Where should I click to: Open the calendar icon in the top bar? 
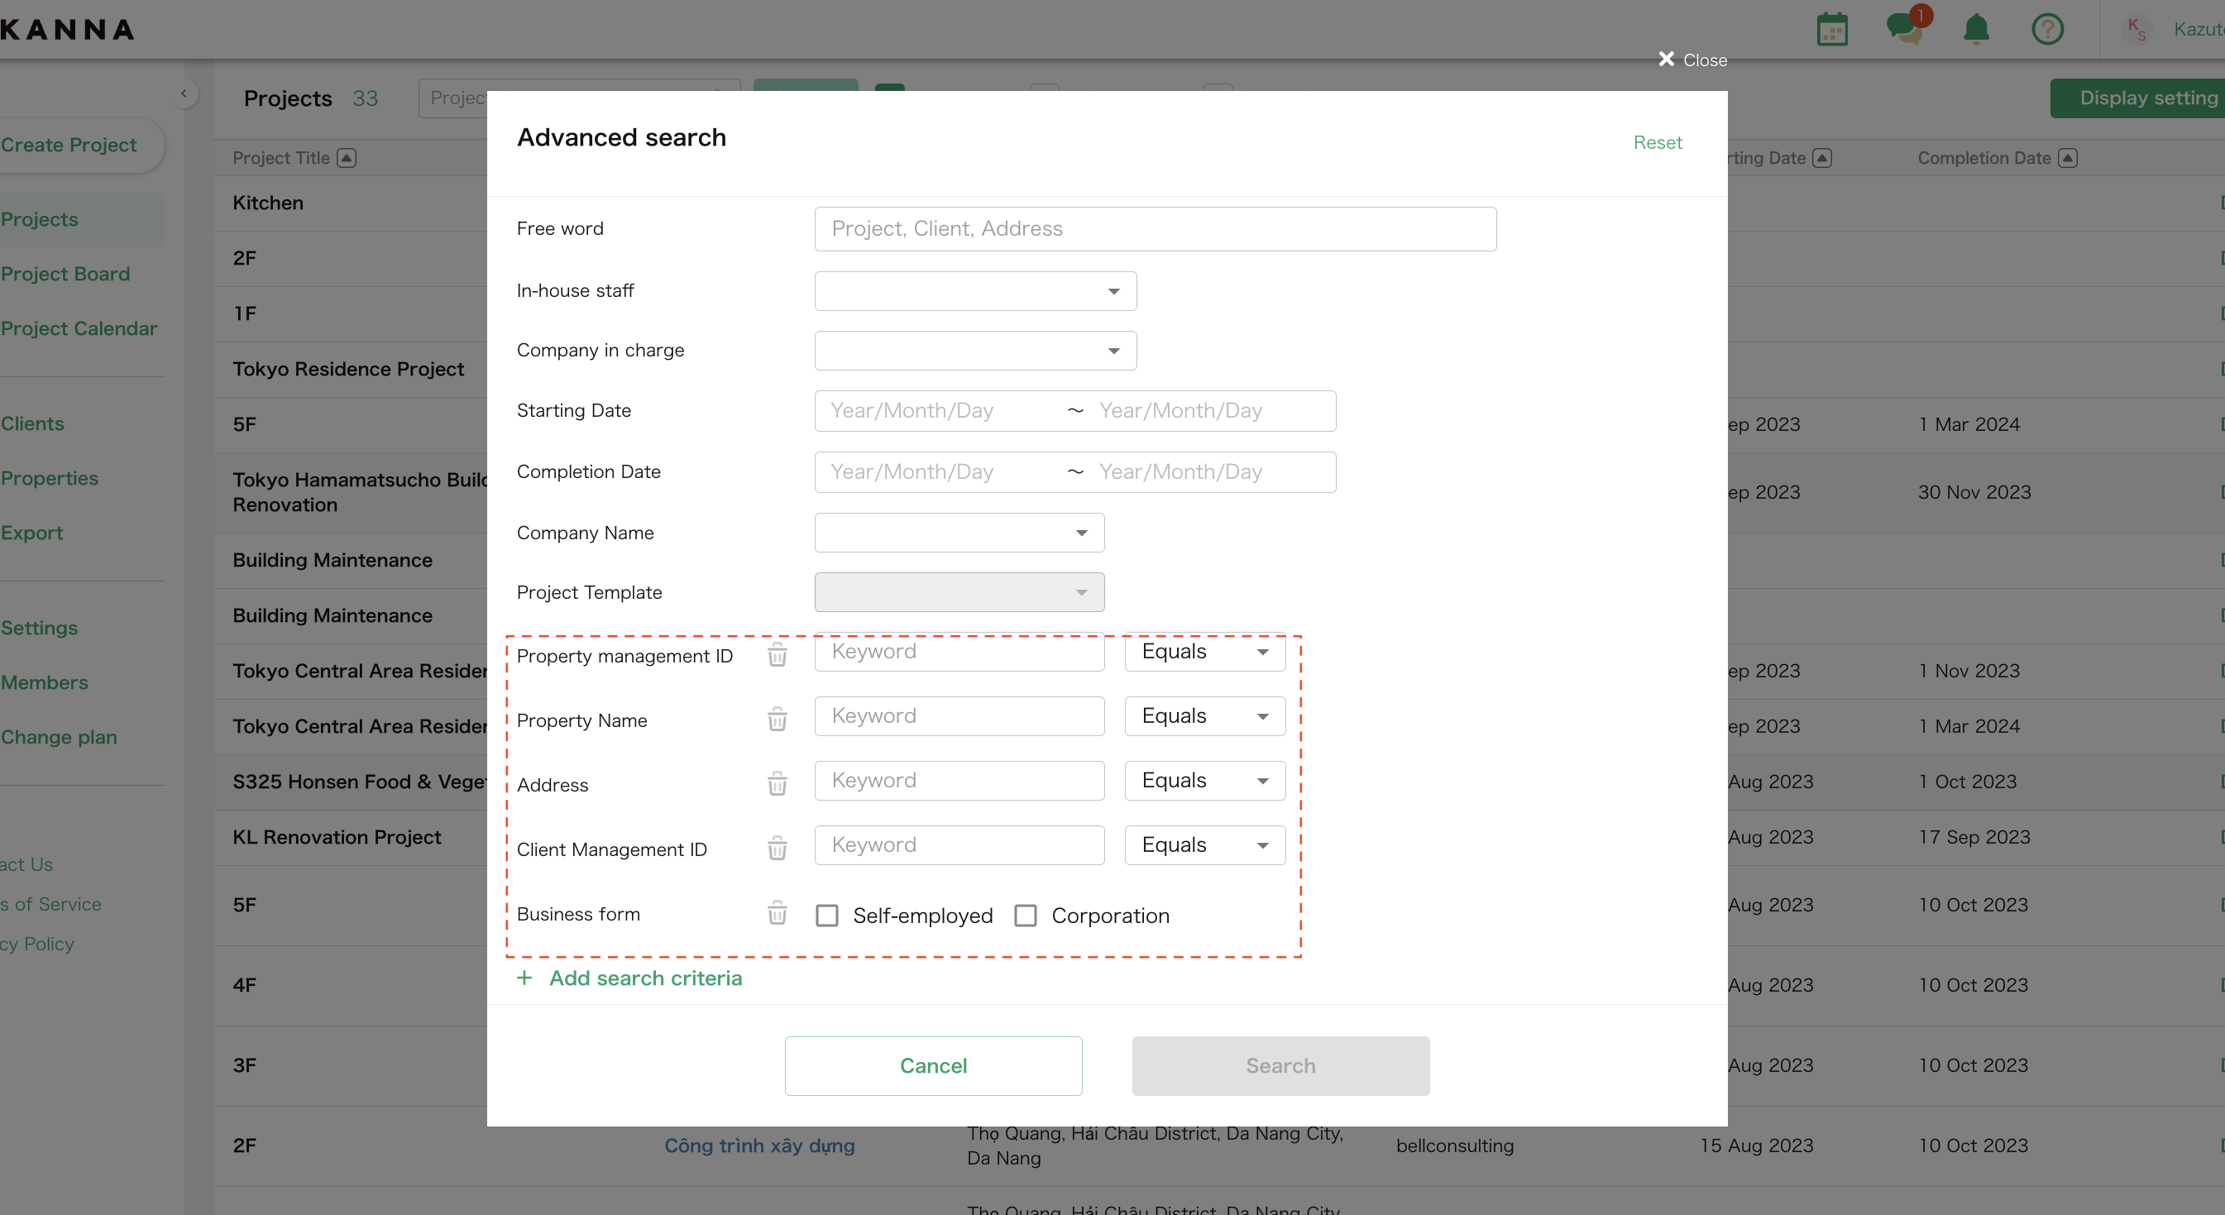[1833, 28]
